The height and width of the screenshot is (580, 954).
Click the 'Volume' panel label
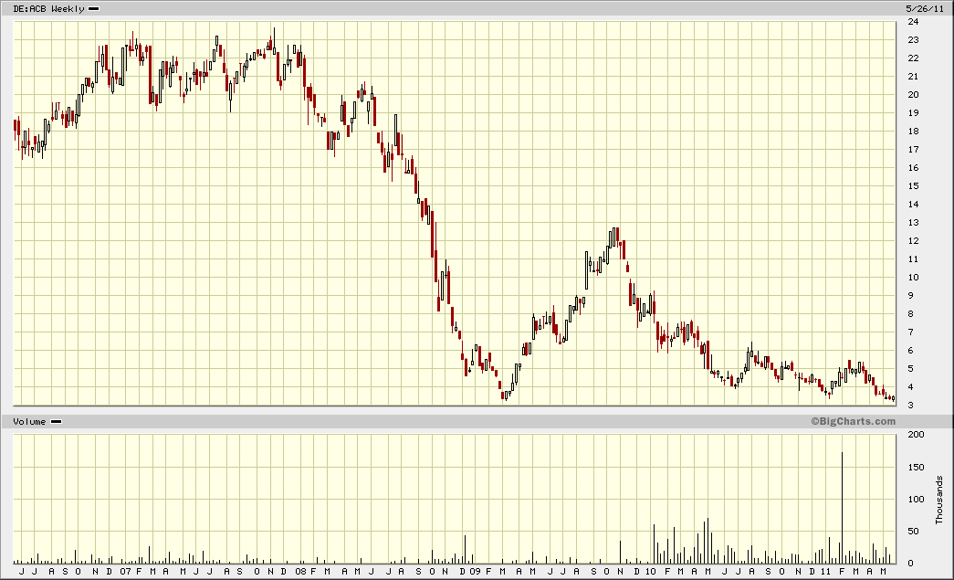tap(29, 421)
